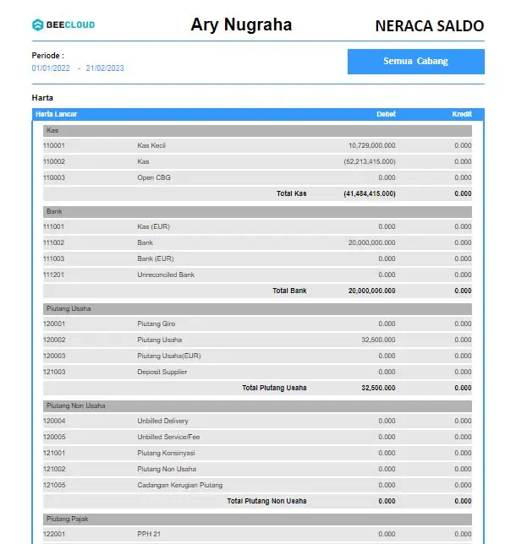Select the Harta section heading
Image resolution: width=516 pixels, height=544 pixels.
(42, 97)
